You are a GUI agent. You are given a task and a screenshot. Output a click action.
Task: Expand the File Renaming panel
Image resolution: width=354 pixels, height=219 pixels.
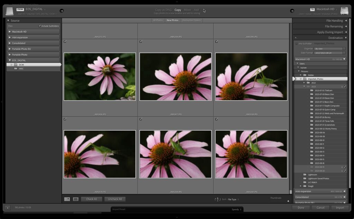346,26
